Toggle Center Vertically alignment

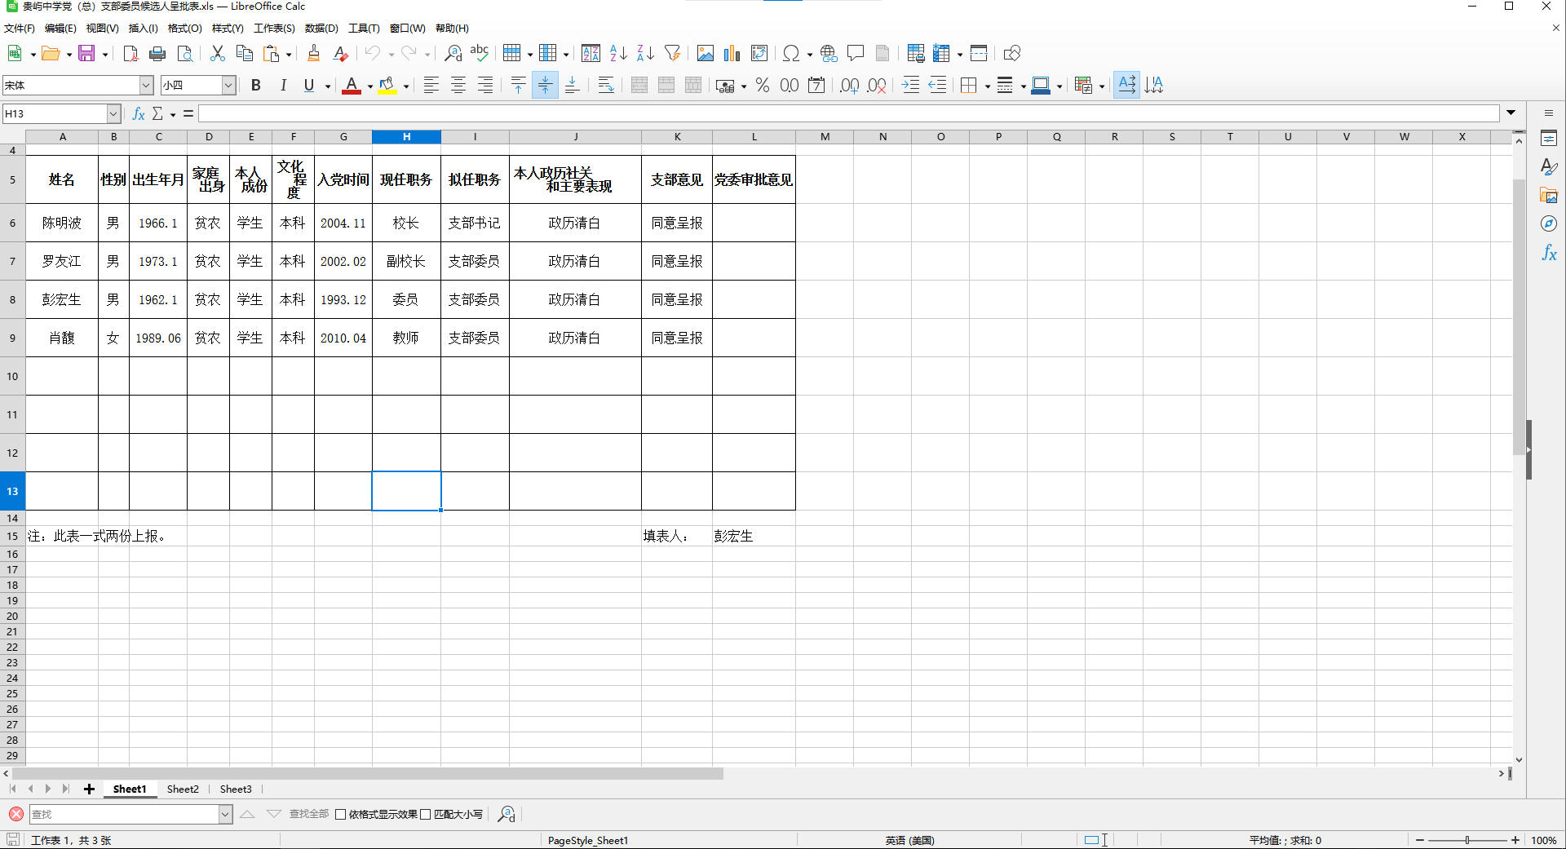click(545, 86)
